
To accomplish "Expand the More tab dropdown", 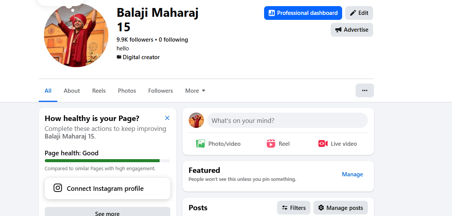I will point(195,90).
